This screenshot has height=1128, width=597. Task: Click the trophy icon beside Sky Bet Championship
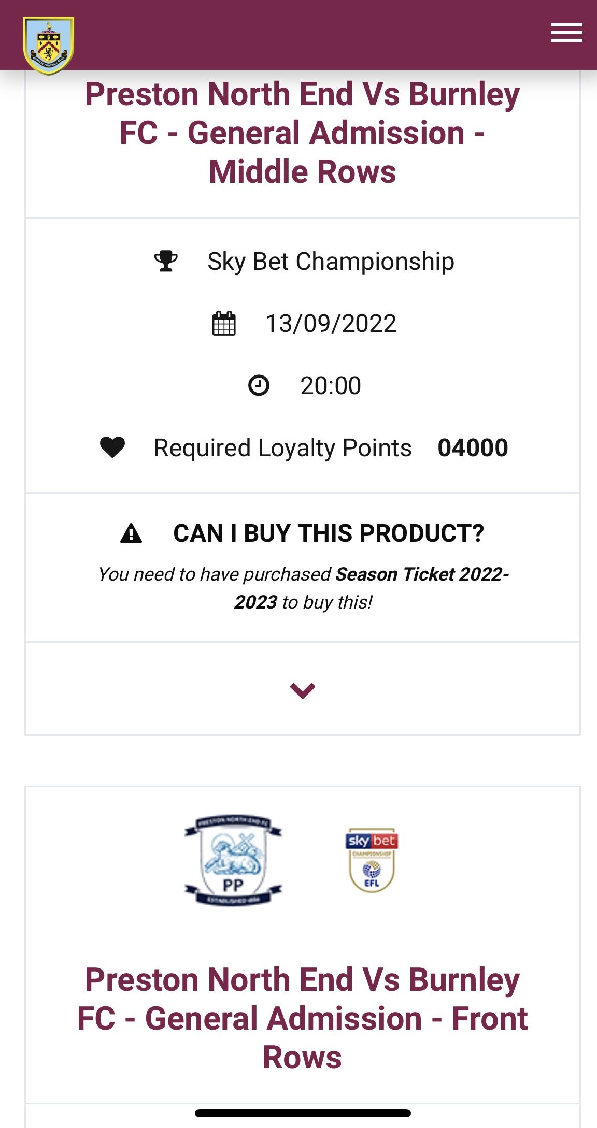(x=166, y=261)
